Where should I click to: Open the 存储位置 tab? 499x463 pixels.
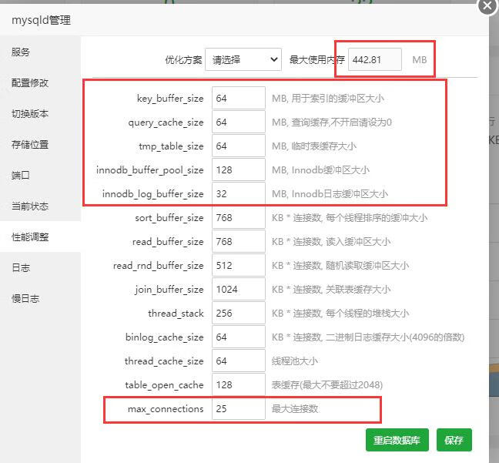tap(30, 145)
